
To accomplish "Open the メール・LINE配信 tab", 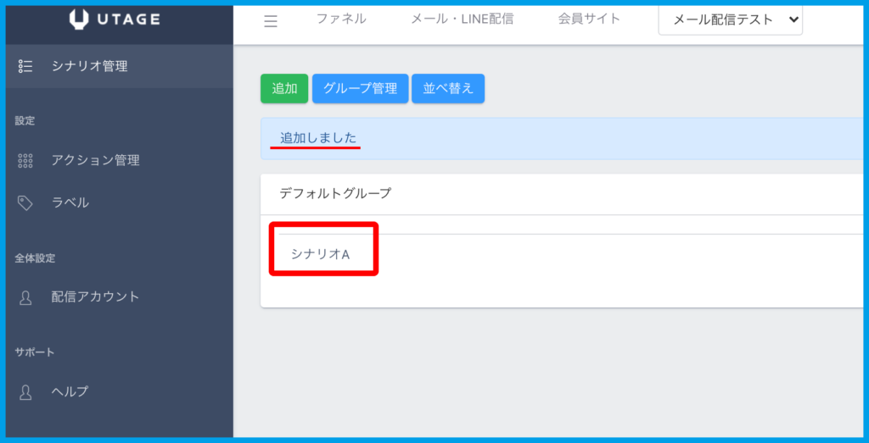I will coord(462,19).
